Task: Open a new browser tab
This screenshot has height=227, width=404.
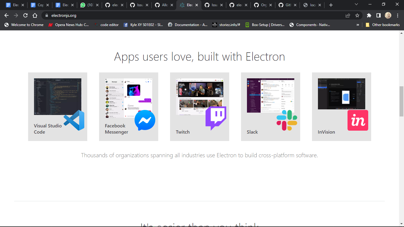Action: 331,5
